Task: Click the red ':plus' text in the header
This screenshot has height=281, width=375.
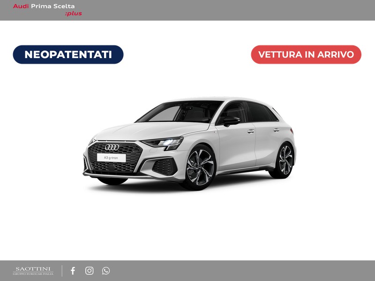Action: (x=74, y=14)
